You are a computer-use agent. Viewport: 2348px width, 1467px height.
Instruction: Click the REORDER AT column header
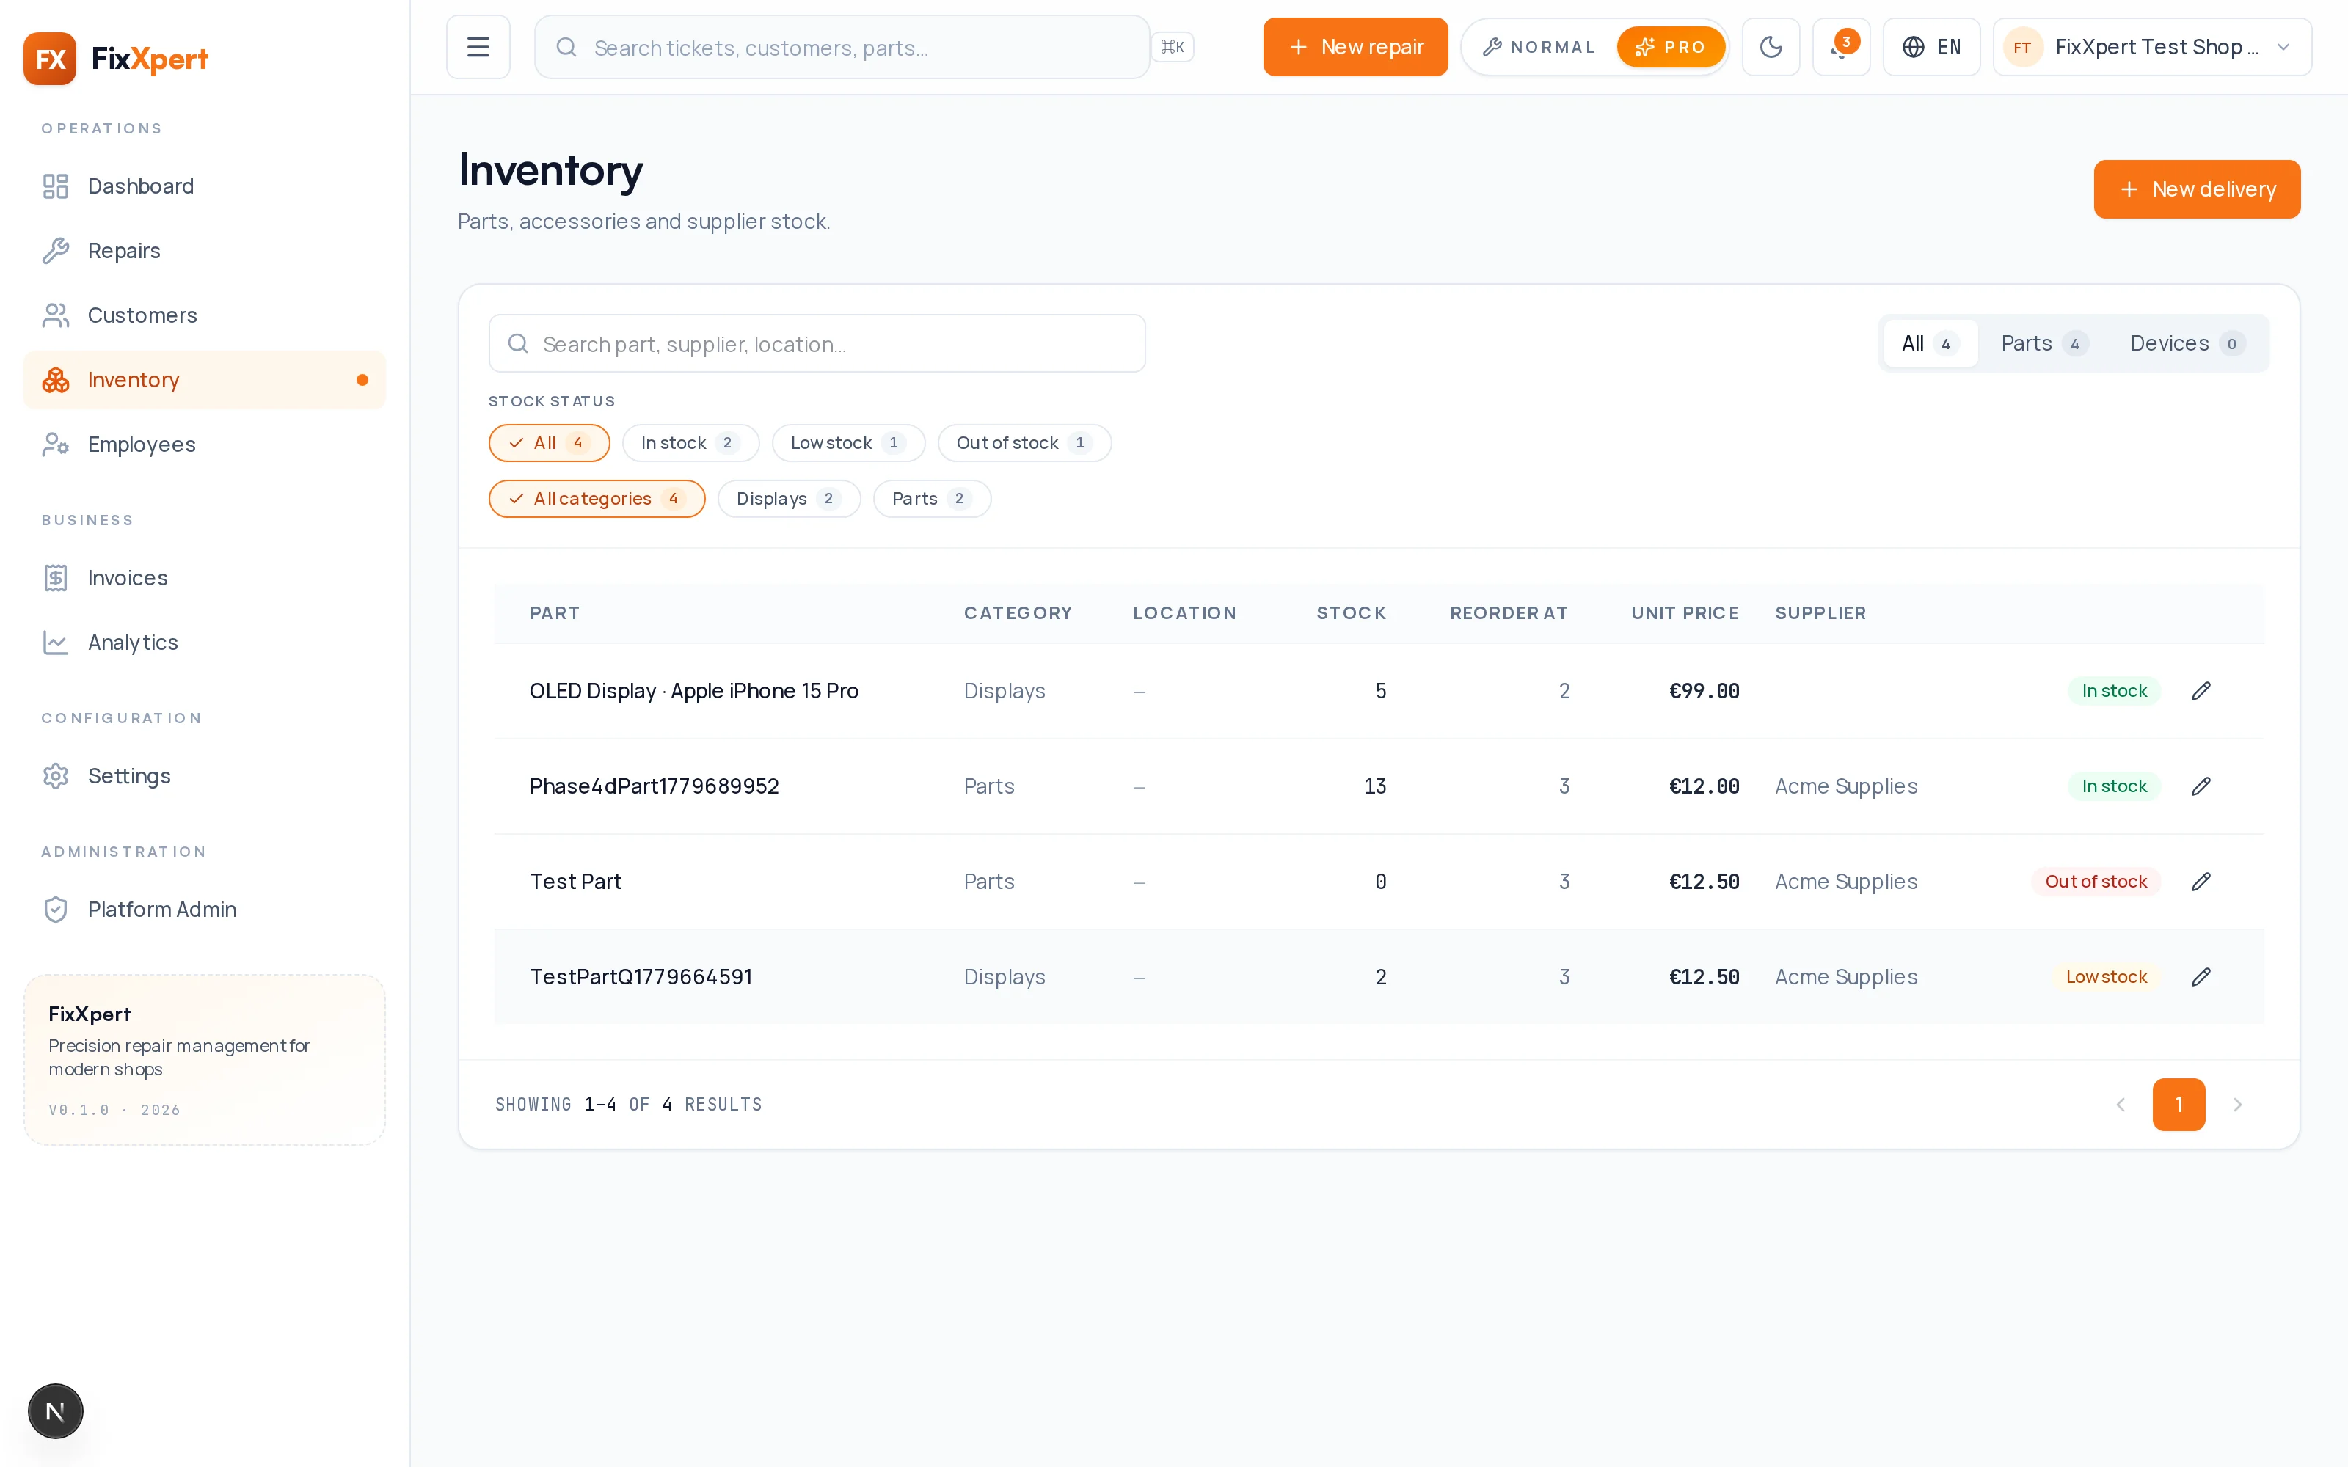coord(1509,613)
